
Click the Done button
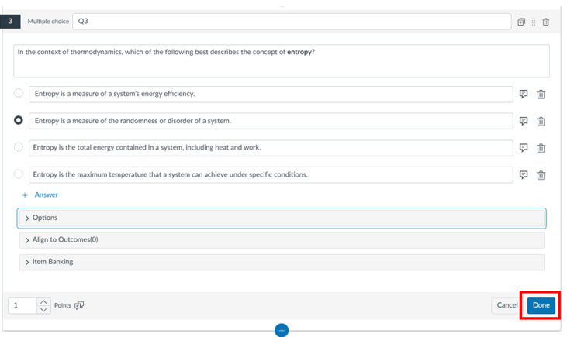click(541, 305)
